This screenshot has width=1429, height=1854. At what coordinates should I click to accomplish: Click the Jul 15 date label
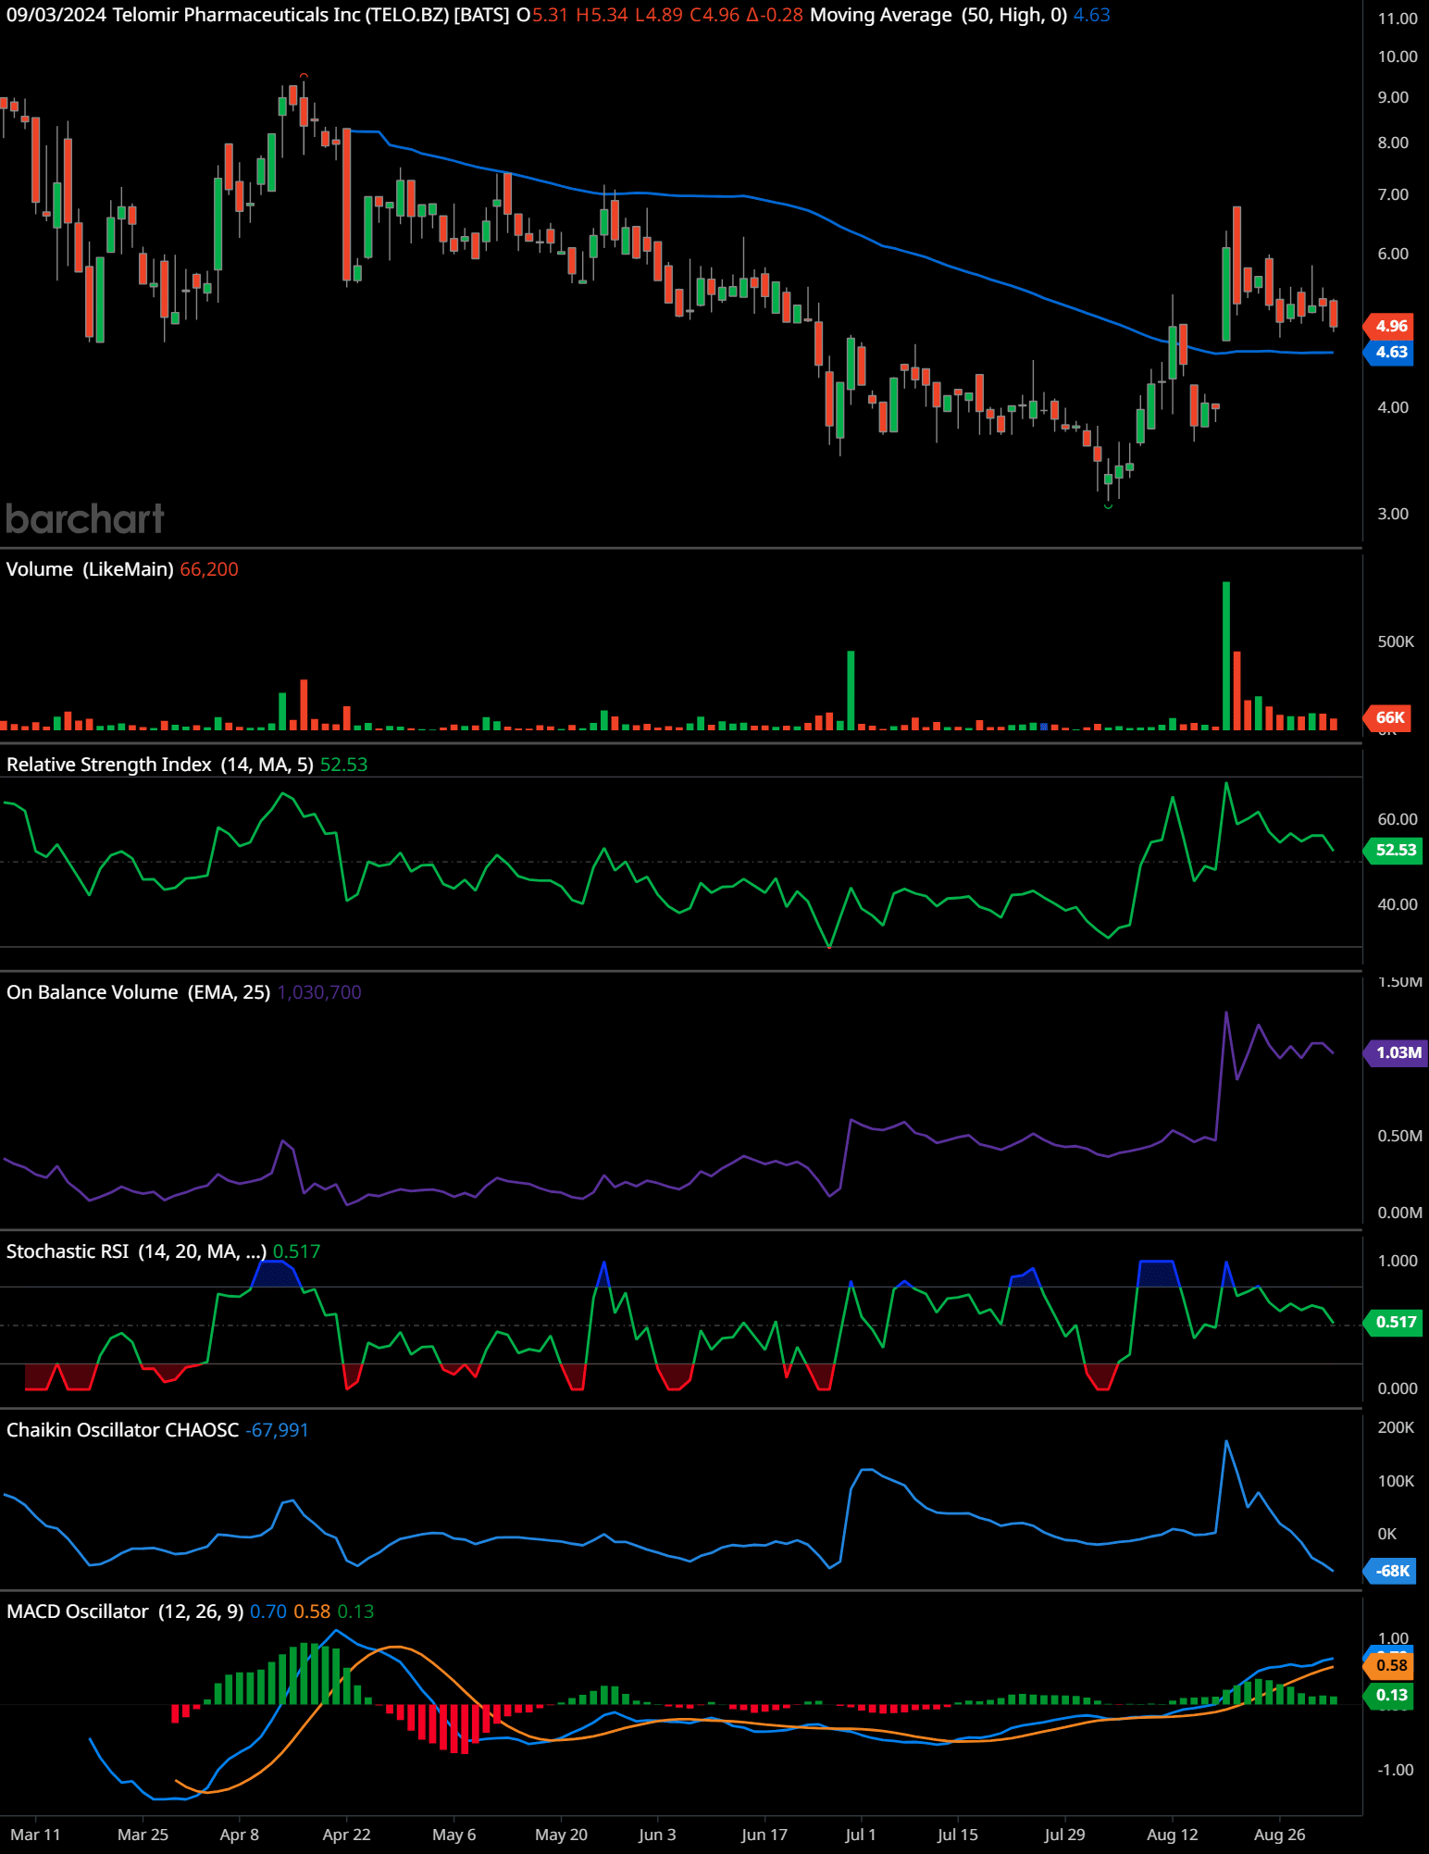(957, 1835)
